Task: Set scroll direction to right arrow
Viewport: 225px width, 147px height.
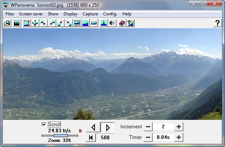Action: click(x=108, y=128)
